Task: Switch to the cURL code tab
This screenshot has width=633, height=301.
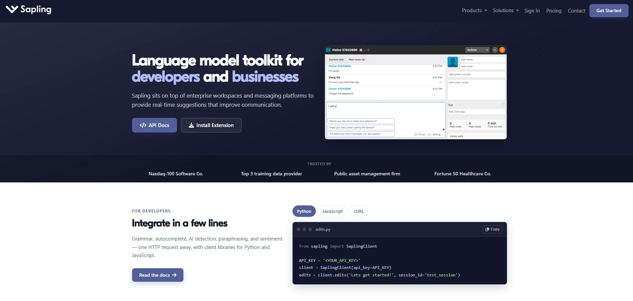Action: coord(359,211)
